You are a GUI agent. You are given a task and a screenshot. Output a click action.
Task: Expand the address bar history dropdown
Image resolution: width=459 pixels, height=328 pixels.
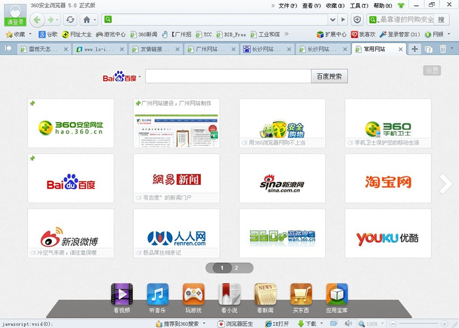[333, 19]
